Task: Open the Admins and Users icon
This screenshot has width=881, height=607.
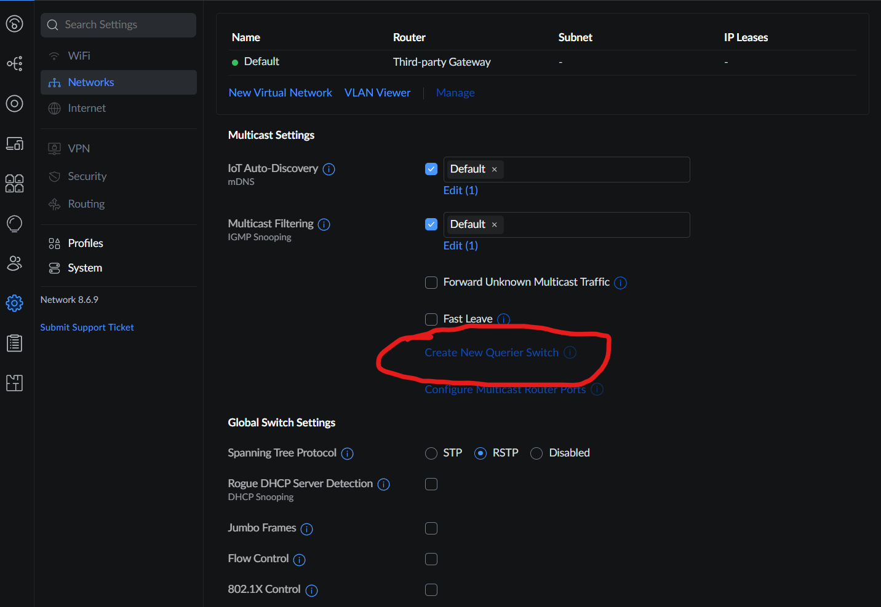Action: pos(15,264)
